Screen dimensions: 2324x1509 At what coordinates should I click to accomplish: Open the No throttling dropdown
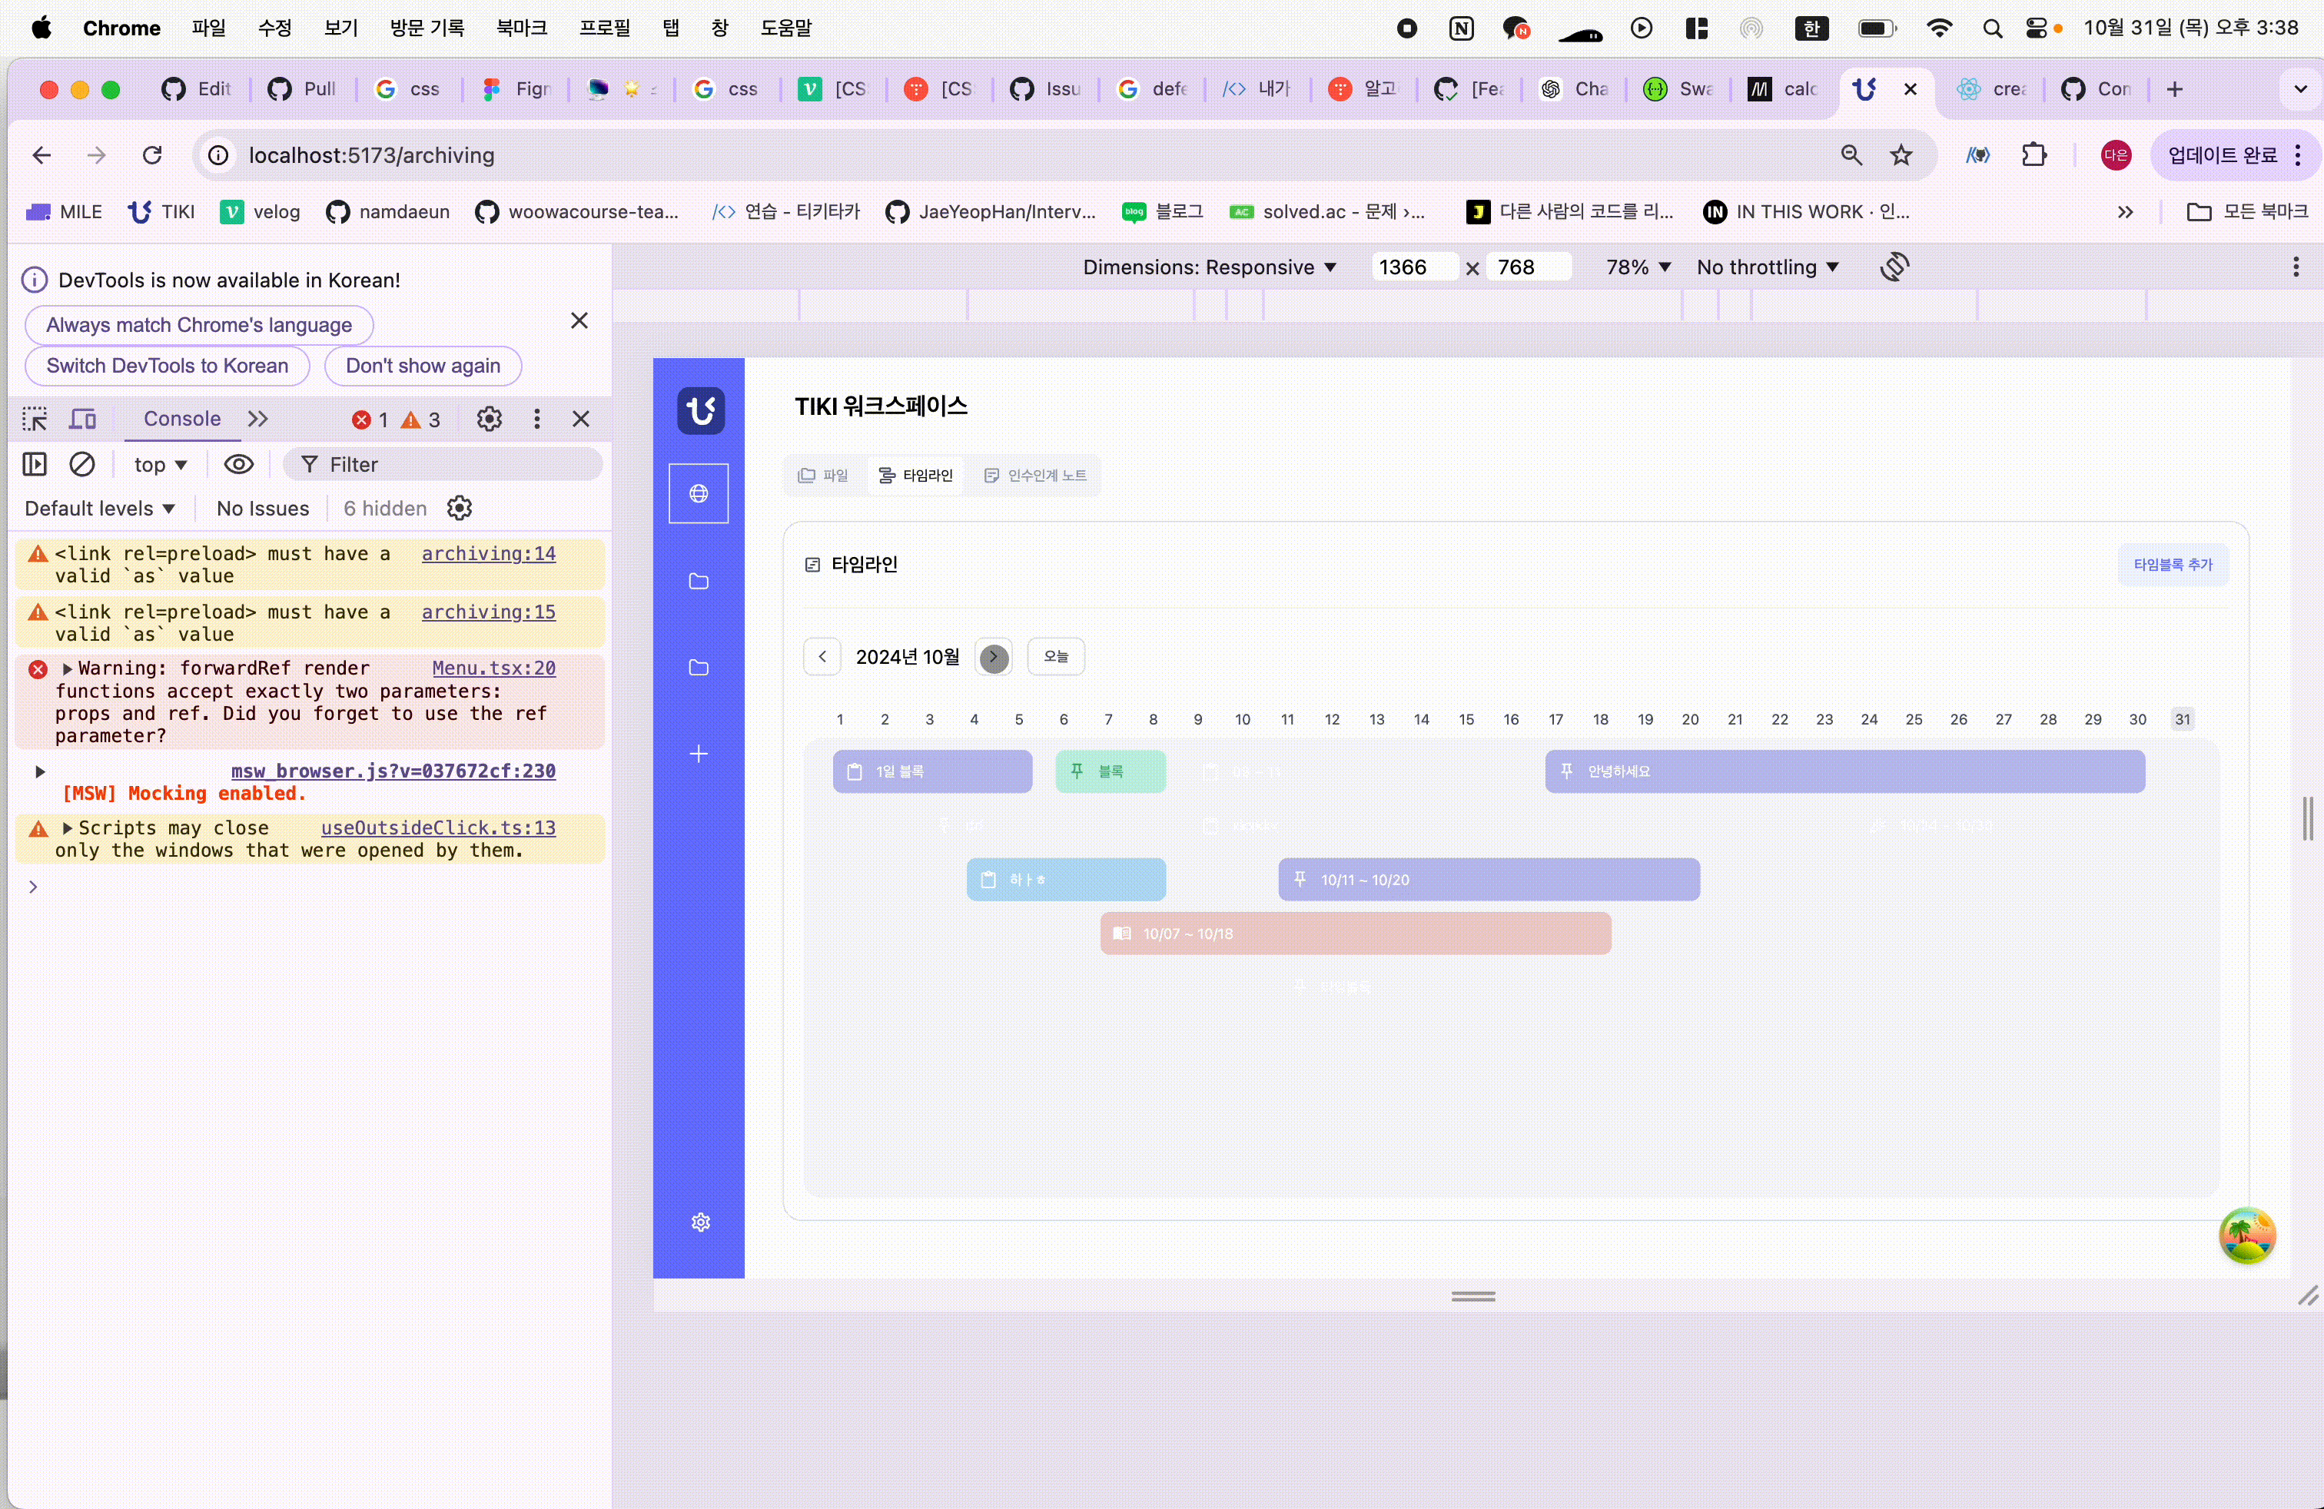[x=1768, y=267]
